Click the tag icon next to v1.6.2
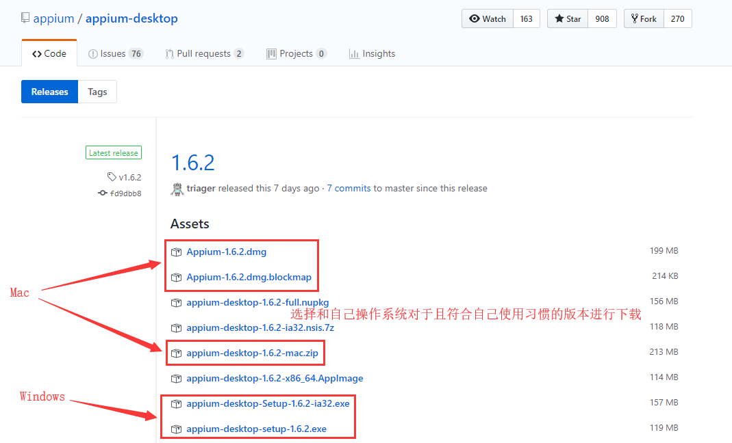This screenshot has height=443, width=732. (x=112, y=177)
